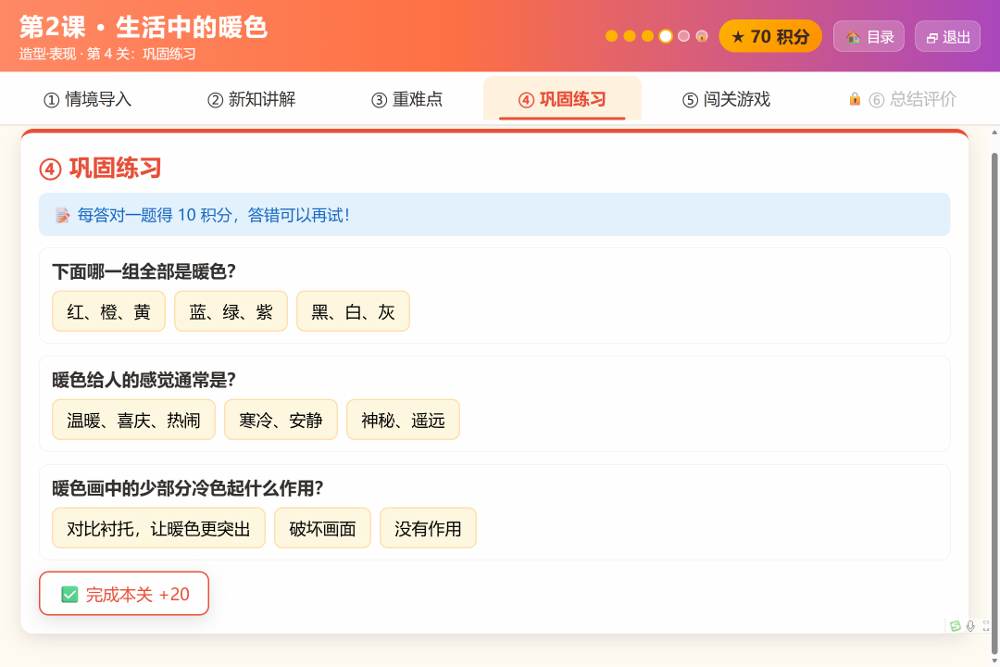Click the locked sixth progress dot

click(702, 36)
